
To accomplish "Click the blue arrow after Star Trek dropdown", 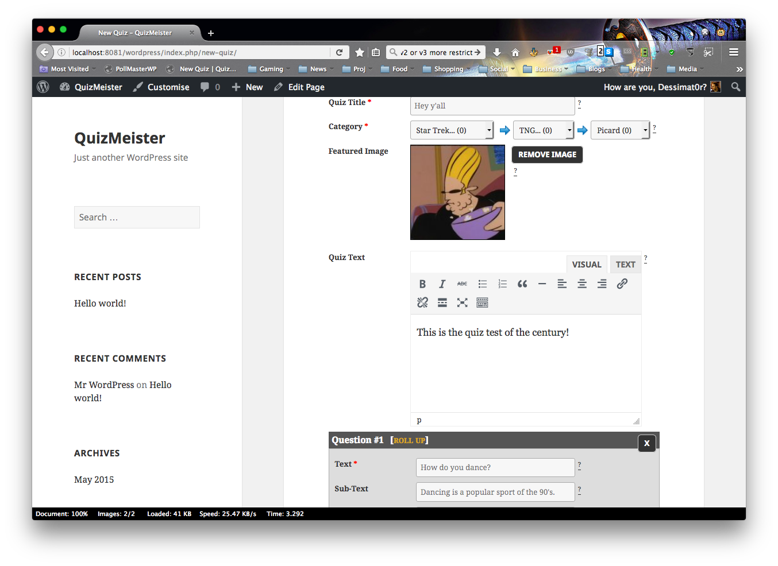I will [x=504, y=130].
